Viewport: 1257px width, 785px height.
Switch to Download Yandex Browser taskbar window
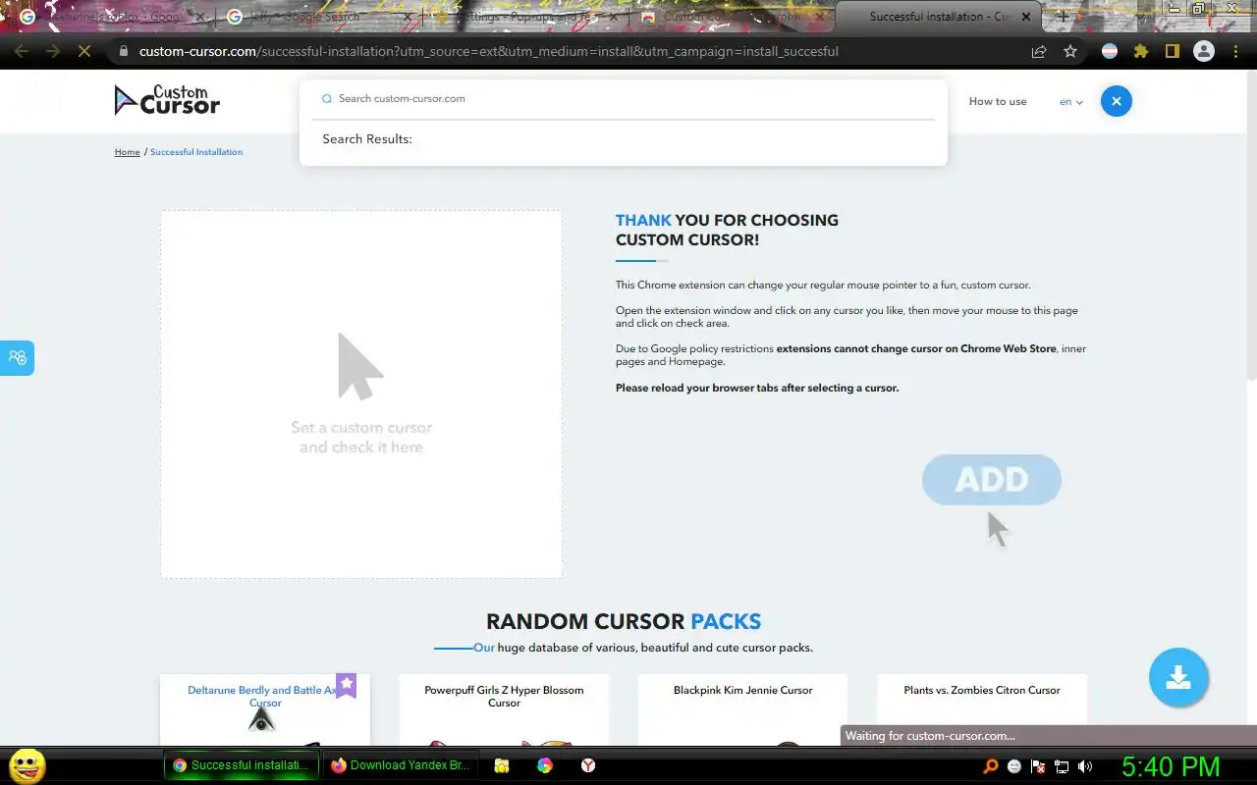(x=400, y=765)
